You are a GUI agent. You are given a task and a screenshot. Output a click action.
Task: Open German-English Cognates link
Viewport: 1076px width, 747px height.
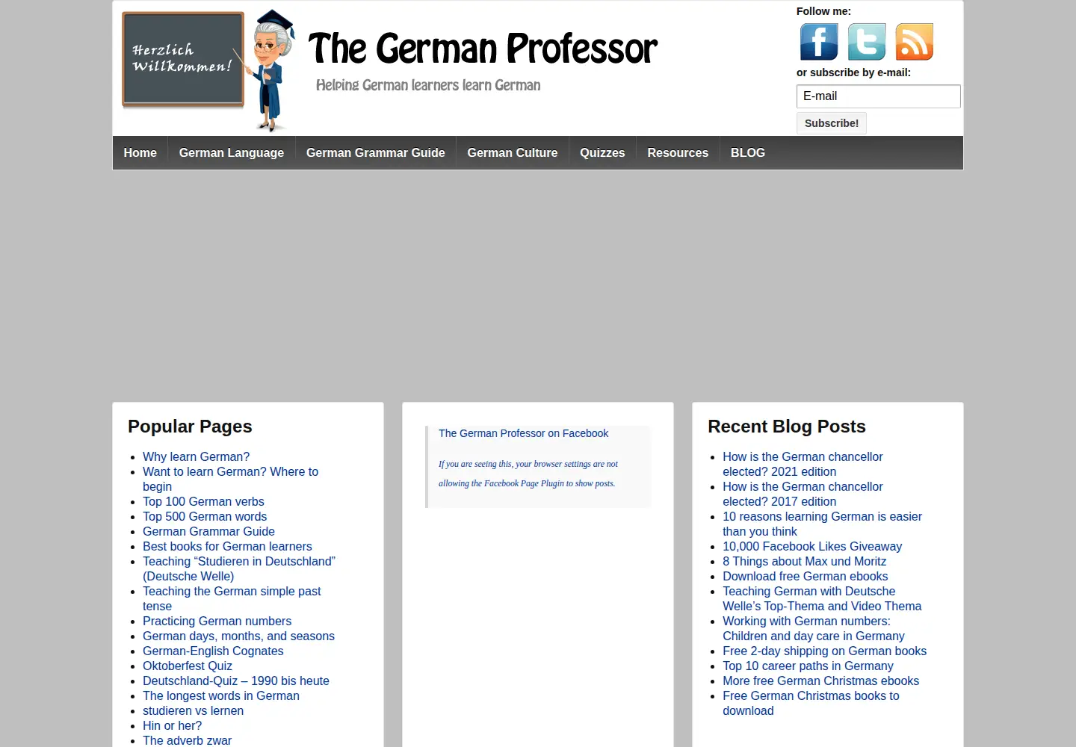coord(213,651)
